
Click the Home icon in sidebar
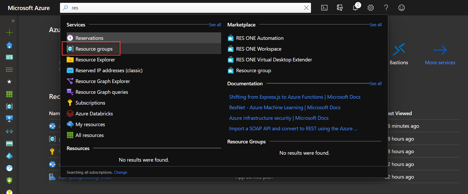pyautogui.click(x=9, y=45)
